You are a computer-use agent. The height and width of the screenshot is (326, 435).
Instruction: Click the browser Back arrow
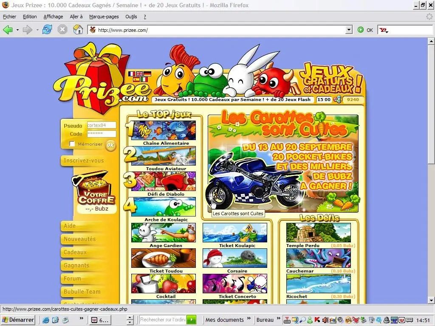(x=8, y=30)
